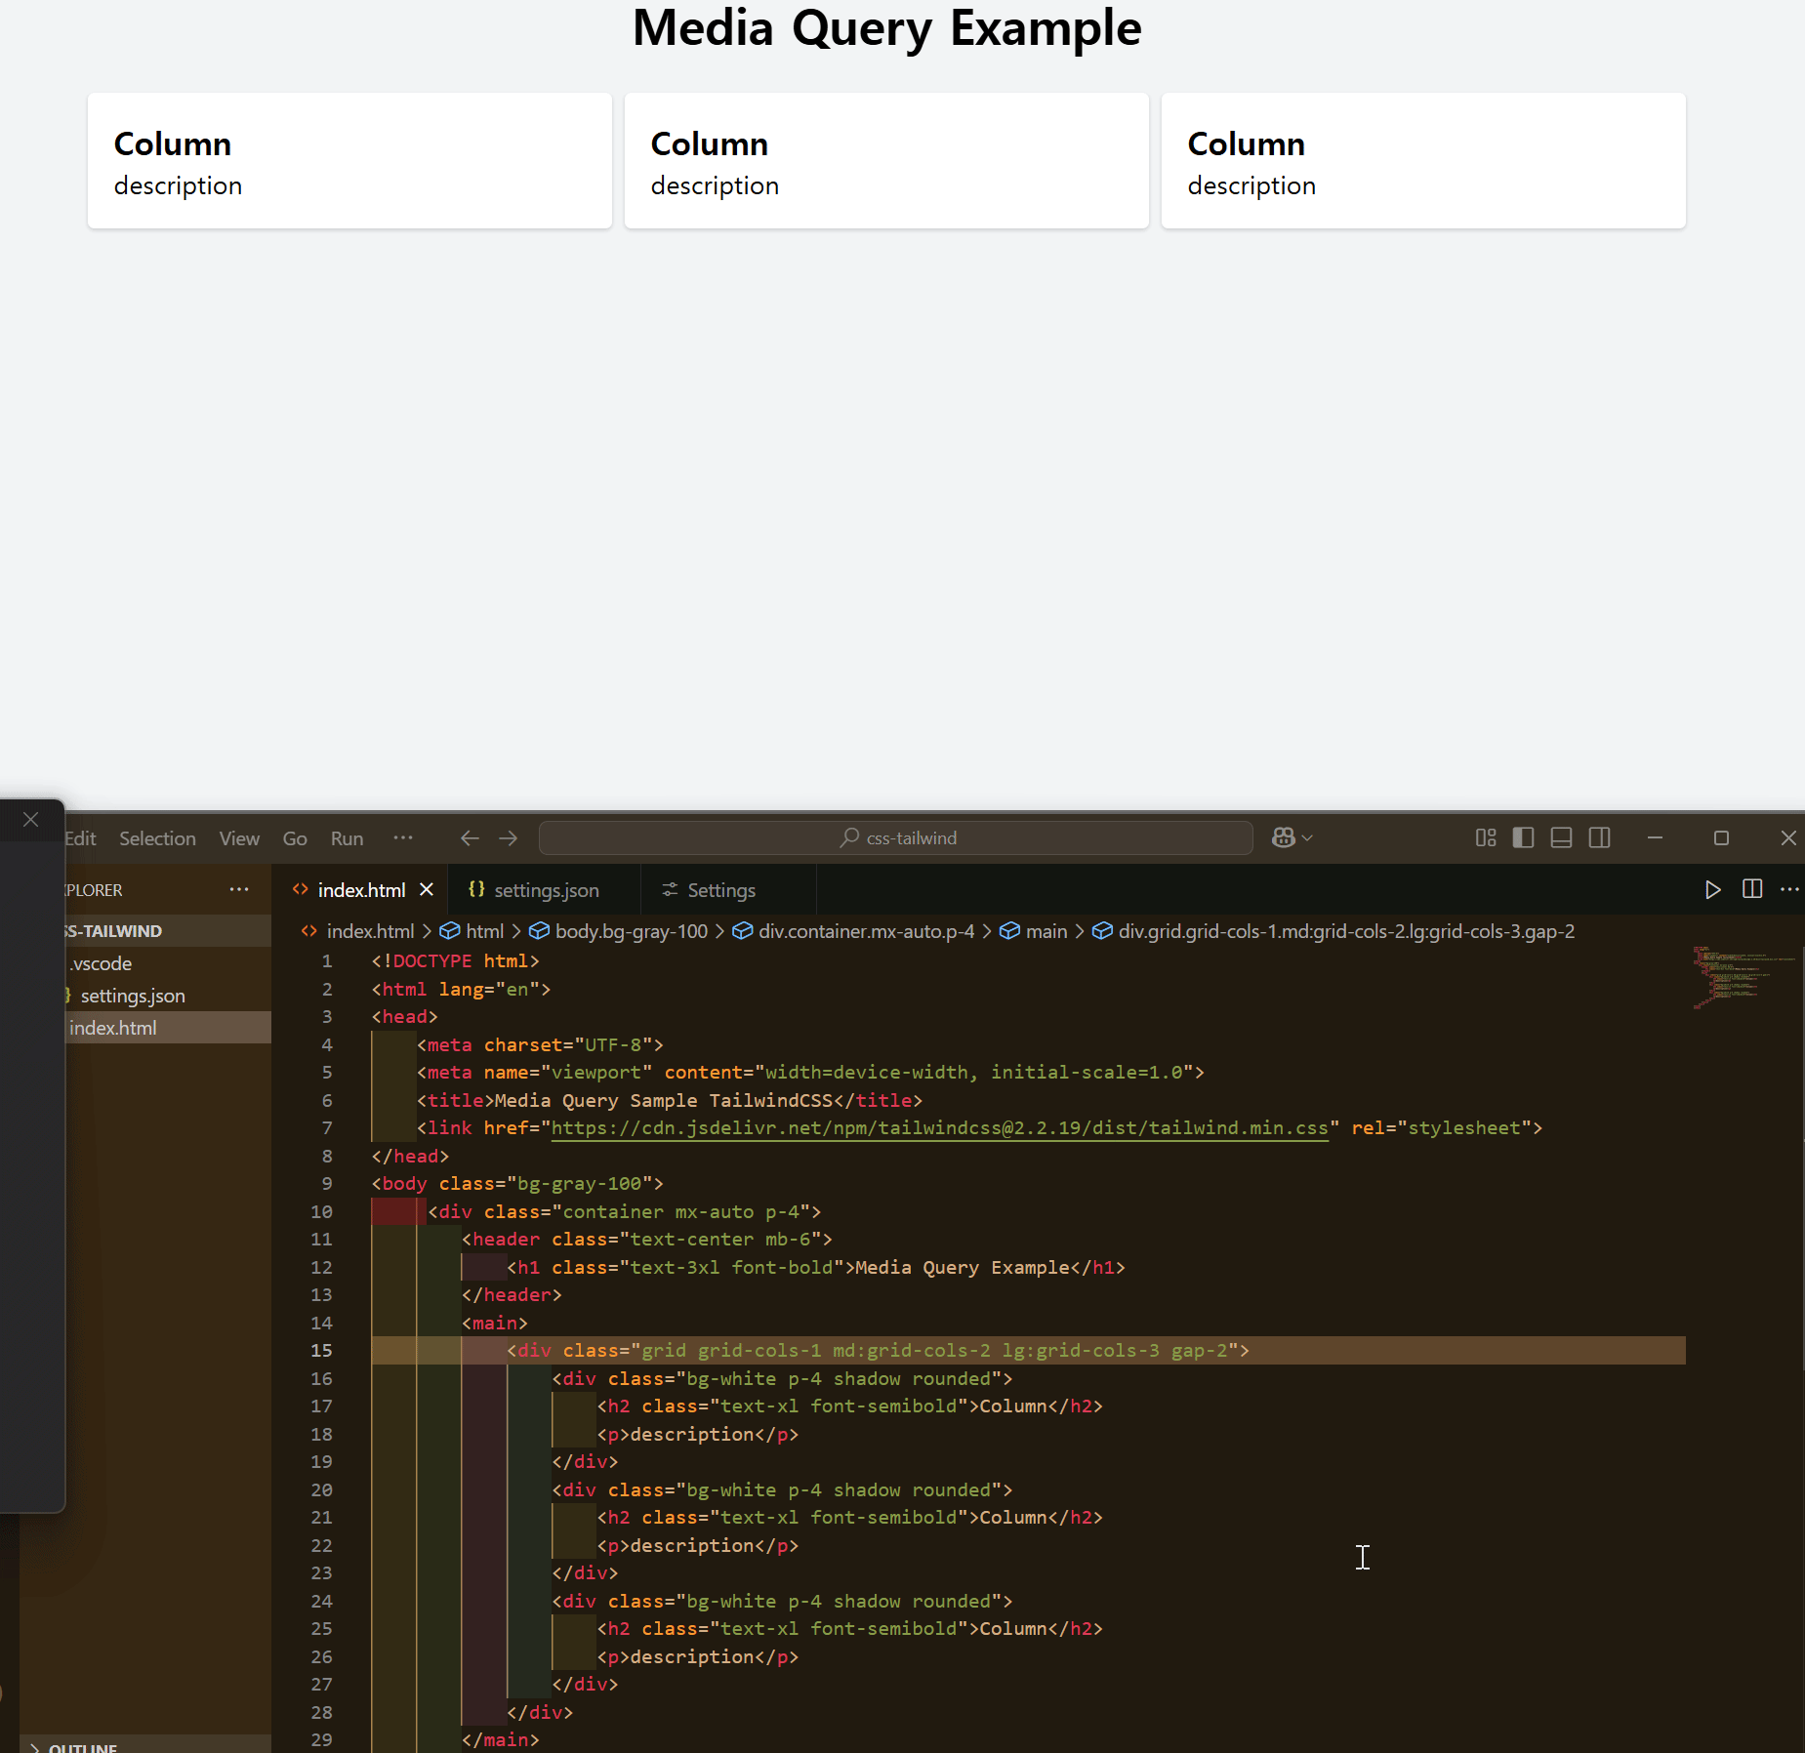Viewport: 1805px width, 1753px height.
Task: Open the View menu
Action: click(x=239, y=838)
